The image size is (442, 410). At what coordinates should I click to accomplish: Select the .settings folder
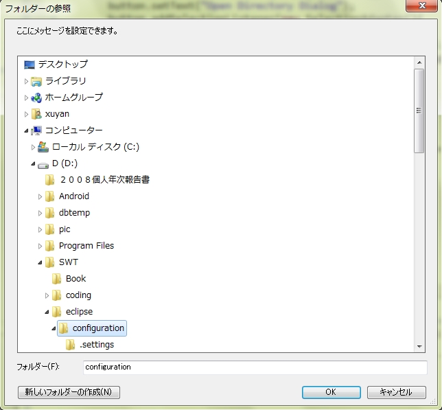point(96,345)
